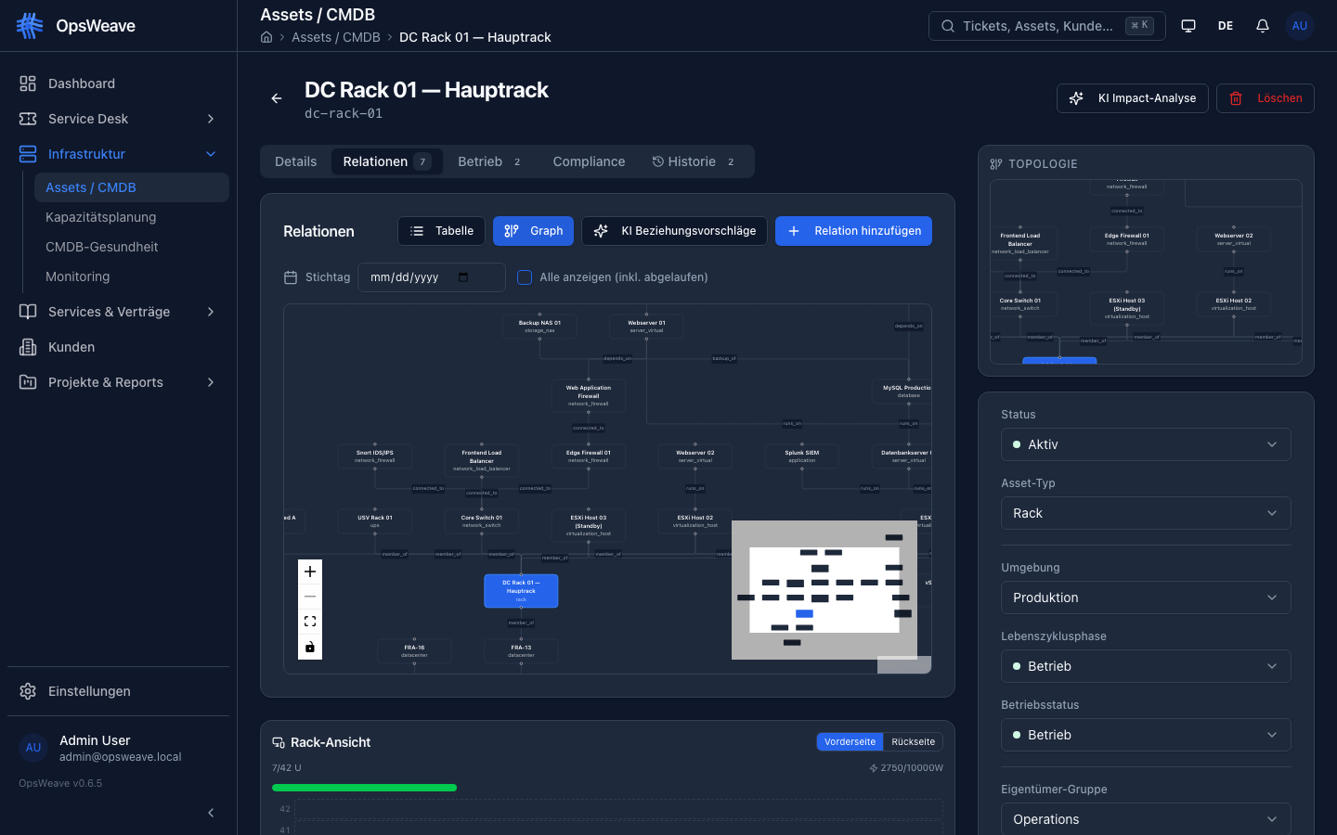Click the display theme monitor icon
Image resolution: width=1337 pixels, height=835 pixels.
(x=1188, y=26)
